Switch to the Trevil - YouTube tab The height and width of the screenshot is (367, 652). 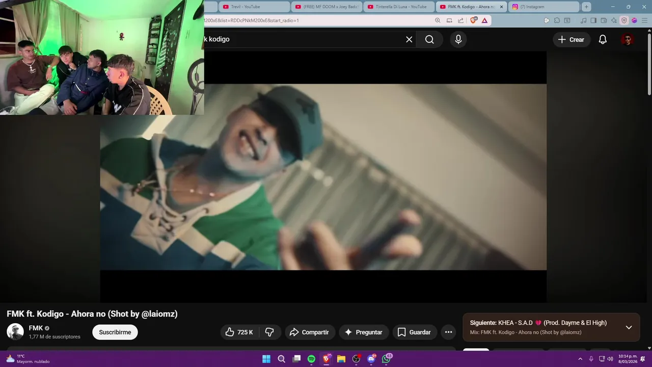tap(254, 7)
